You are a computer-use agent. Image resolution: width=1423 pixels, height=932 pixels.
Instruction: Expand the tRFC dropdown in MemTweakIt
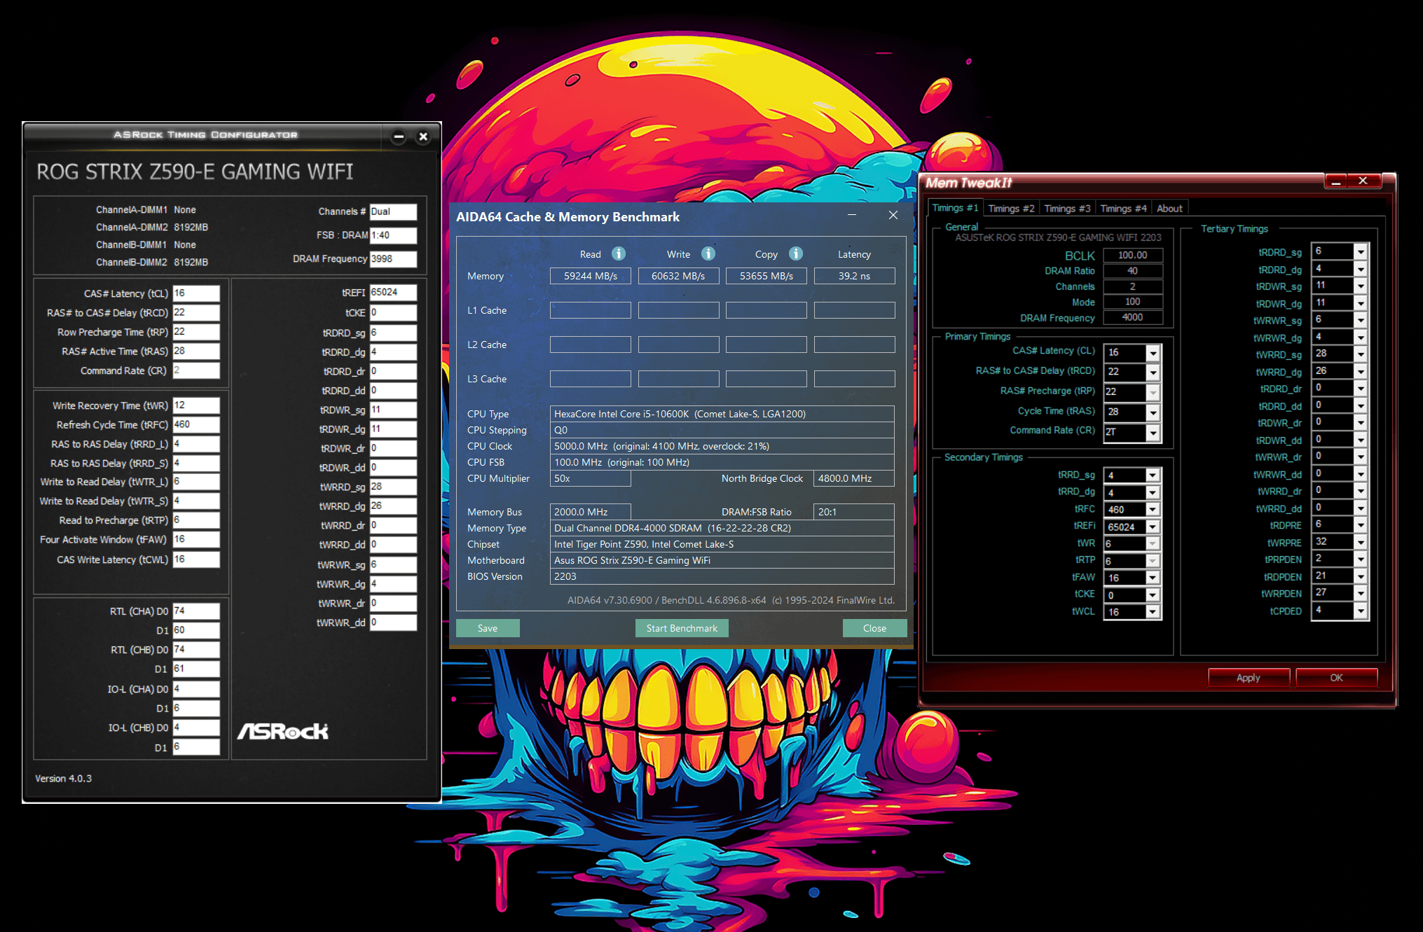coord(1153,510)
